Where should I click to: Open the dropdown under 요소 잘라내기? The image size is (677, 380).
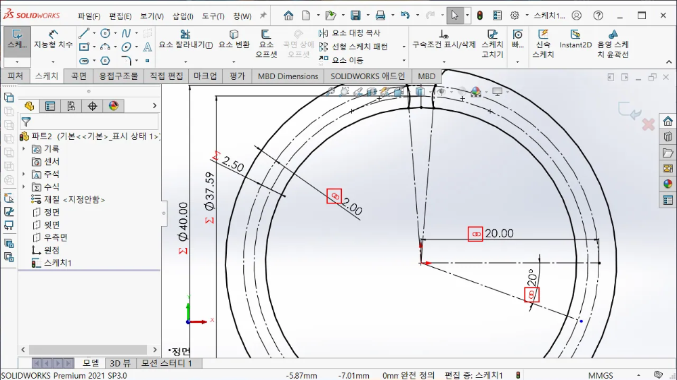click(185, 62)
